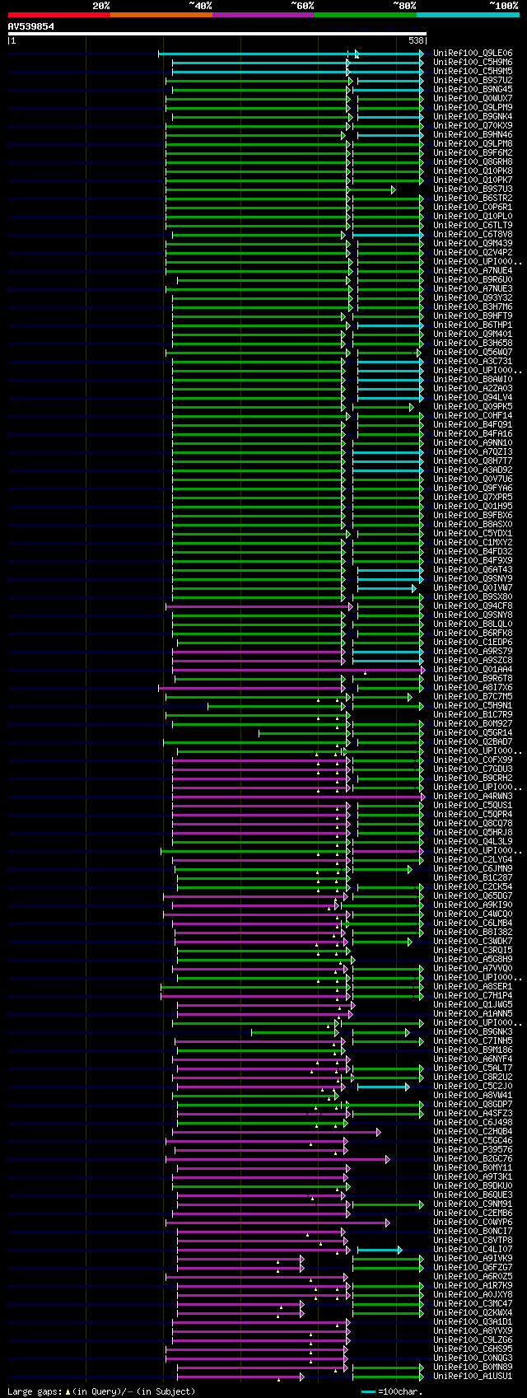Viewport: 527px width, 1398px height.
Task: Click the Large gaps legend text
Action: (101, 1392)
